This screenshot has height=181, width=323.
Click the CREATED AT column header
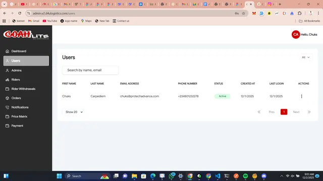[x=248, y=83]
